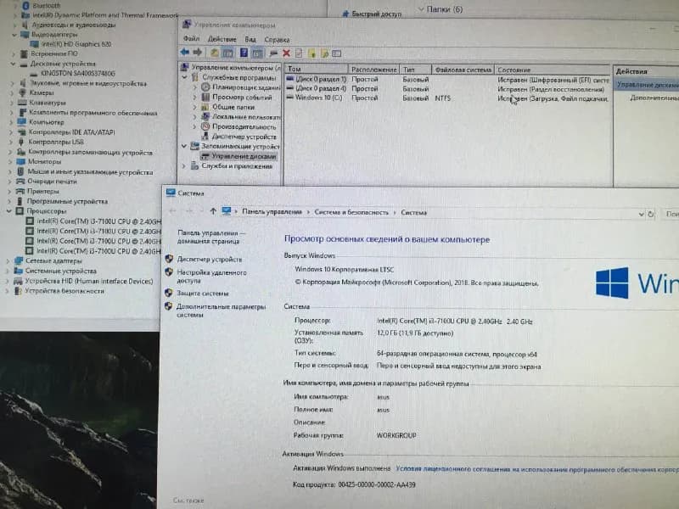Select Windows 10 (C:) volume row
The image size is (679, 509).
pyautogui.click(x=447, y=98)
